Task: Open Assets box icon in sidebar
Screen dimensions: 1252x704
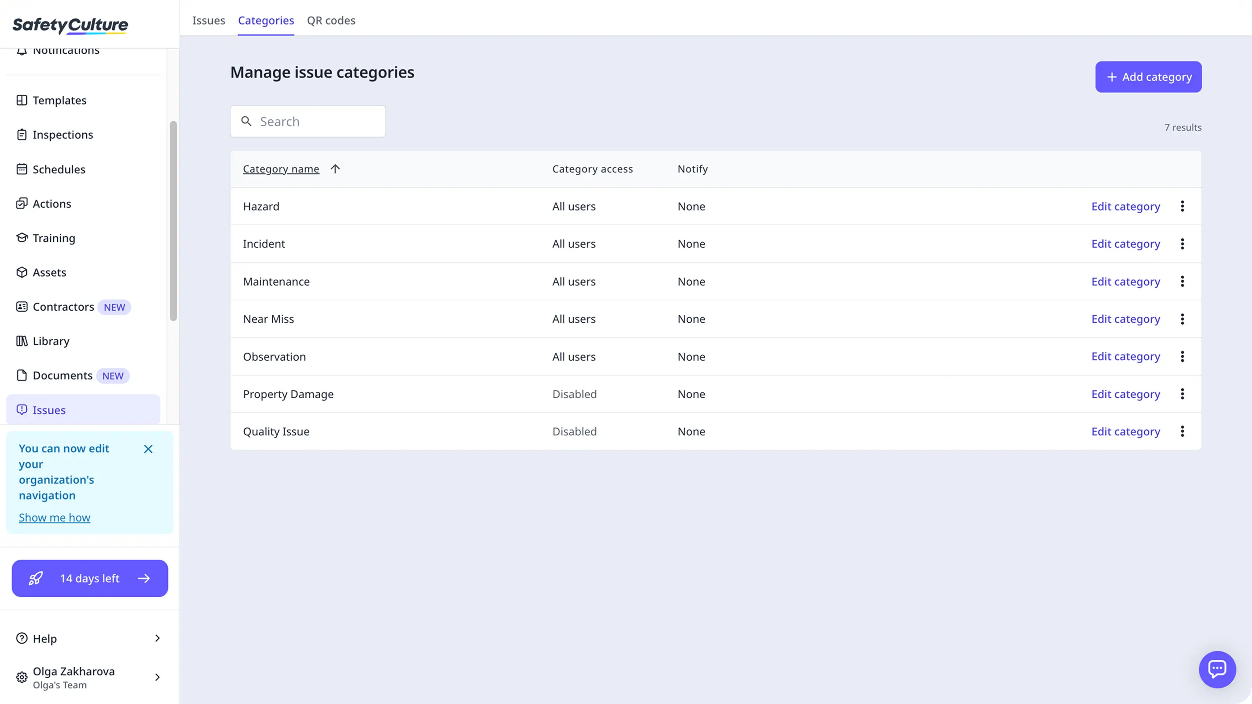Action: point(21,272)
